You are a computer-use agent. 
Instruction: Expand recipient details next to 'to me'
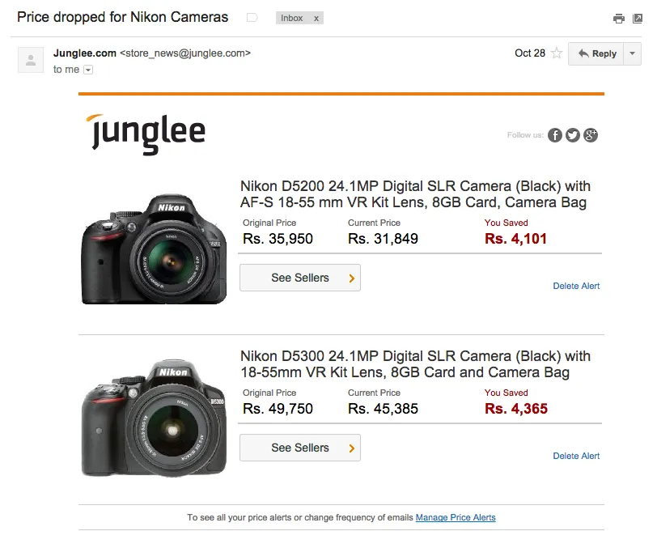click(88, 70)
